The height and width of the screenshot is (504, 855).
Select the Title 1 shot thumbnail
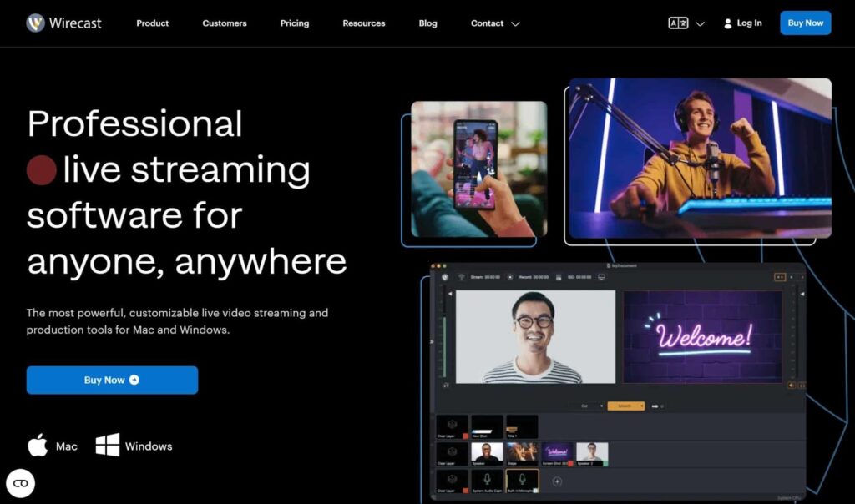(522, 426)
